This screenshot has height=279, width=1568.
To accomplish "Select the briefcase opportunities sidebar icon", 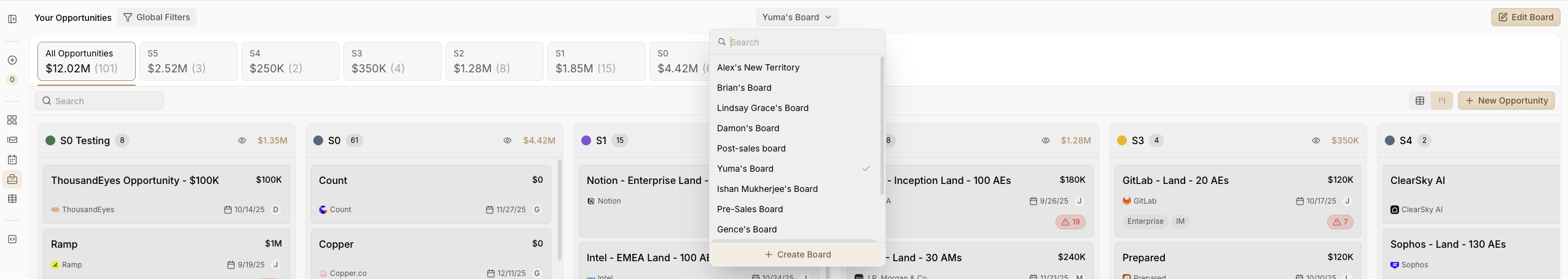I will pos(12,179).
